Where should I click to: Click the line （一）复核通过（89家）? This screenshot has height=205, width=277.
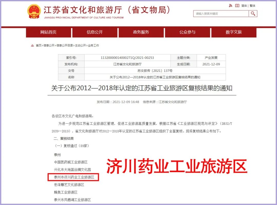pyautogui.click(x=72, y=146)
